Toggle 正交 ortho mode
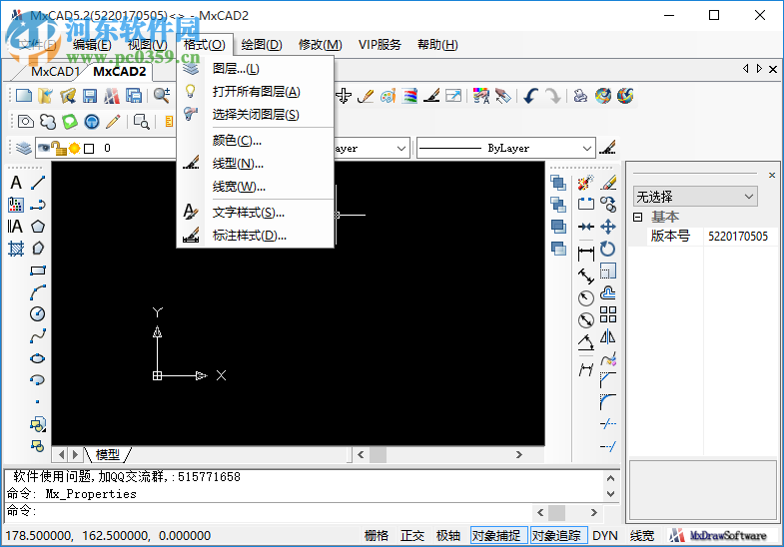This screenshot has width=784, height=547. click(412, 535)
